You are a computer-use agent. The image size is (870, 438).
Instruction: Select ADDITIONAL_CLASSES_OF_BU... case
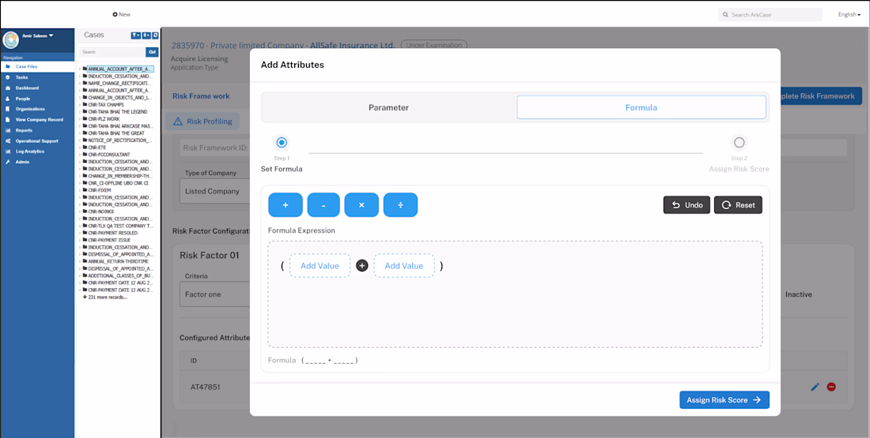point(119,275)
